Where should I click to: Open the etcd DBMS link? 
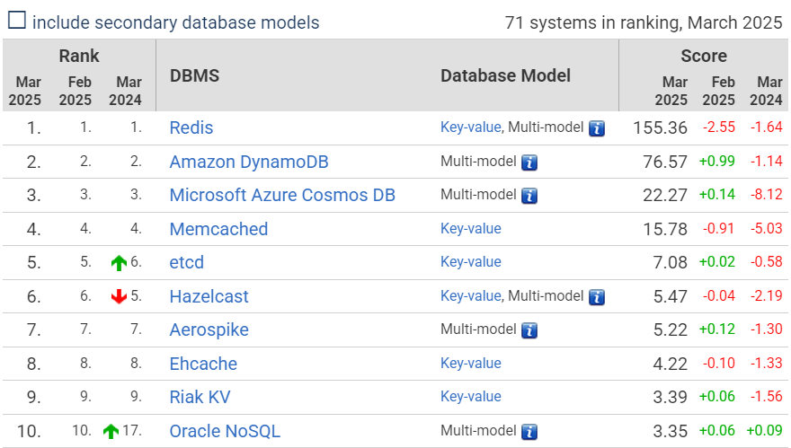point(187,262)
